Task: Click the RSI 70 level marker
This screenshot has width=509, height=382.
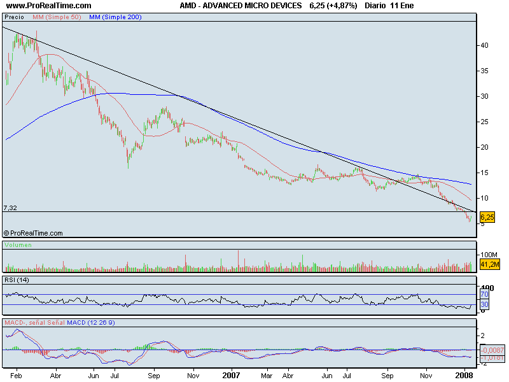Action: click(484, 294)
